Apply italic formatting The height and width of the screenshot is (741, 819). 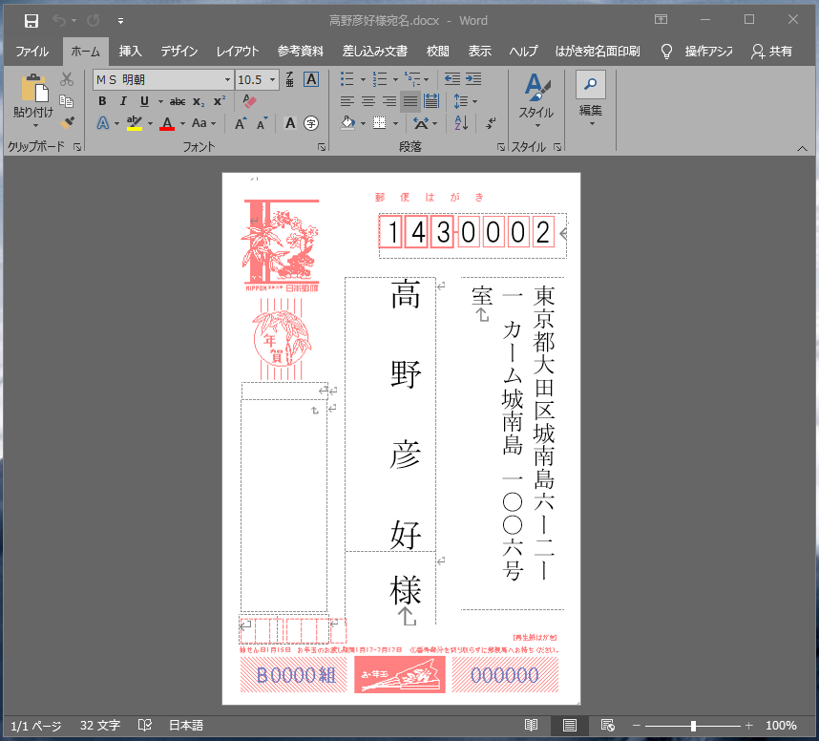(x=123, y=101)
